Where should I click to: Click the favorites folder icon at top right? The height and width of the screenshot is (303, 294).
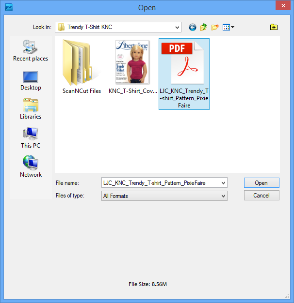tap(274, 27)
